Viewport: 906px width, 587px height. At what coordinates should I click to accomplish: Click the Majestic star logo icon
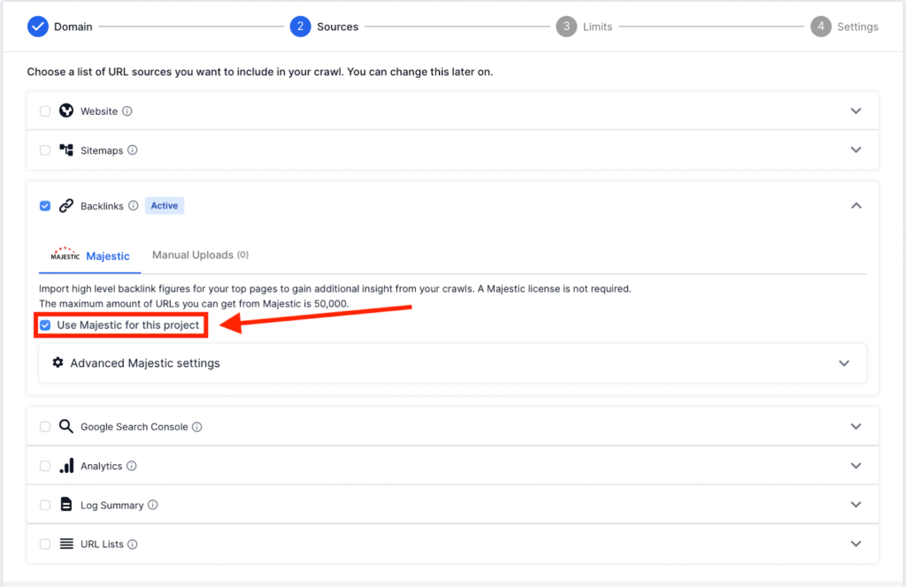click(64, 255)
